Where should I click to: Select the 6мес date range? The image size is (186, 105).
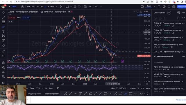click(x=32, y=88)
